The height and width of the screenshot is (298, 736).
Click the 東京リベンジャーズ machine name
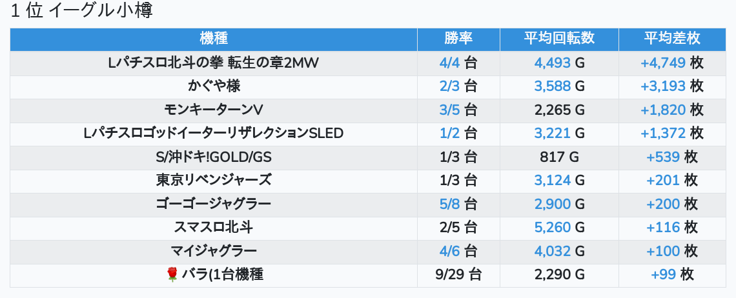click(214, 180)
